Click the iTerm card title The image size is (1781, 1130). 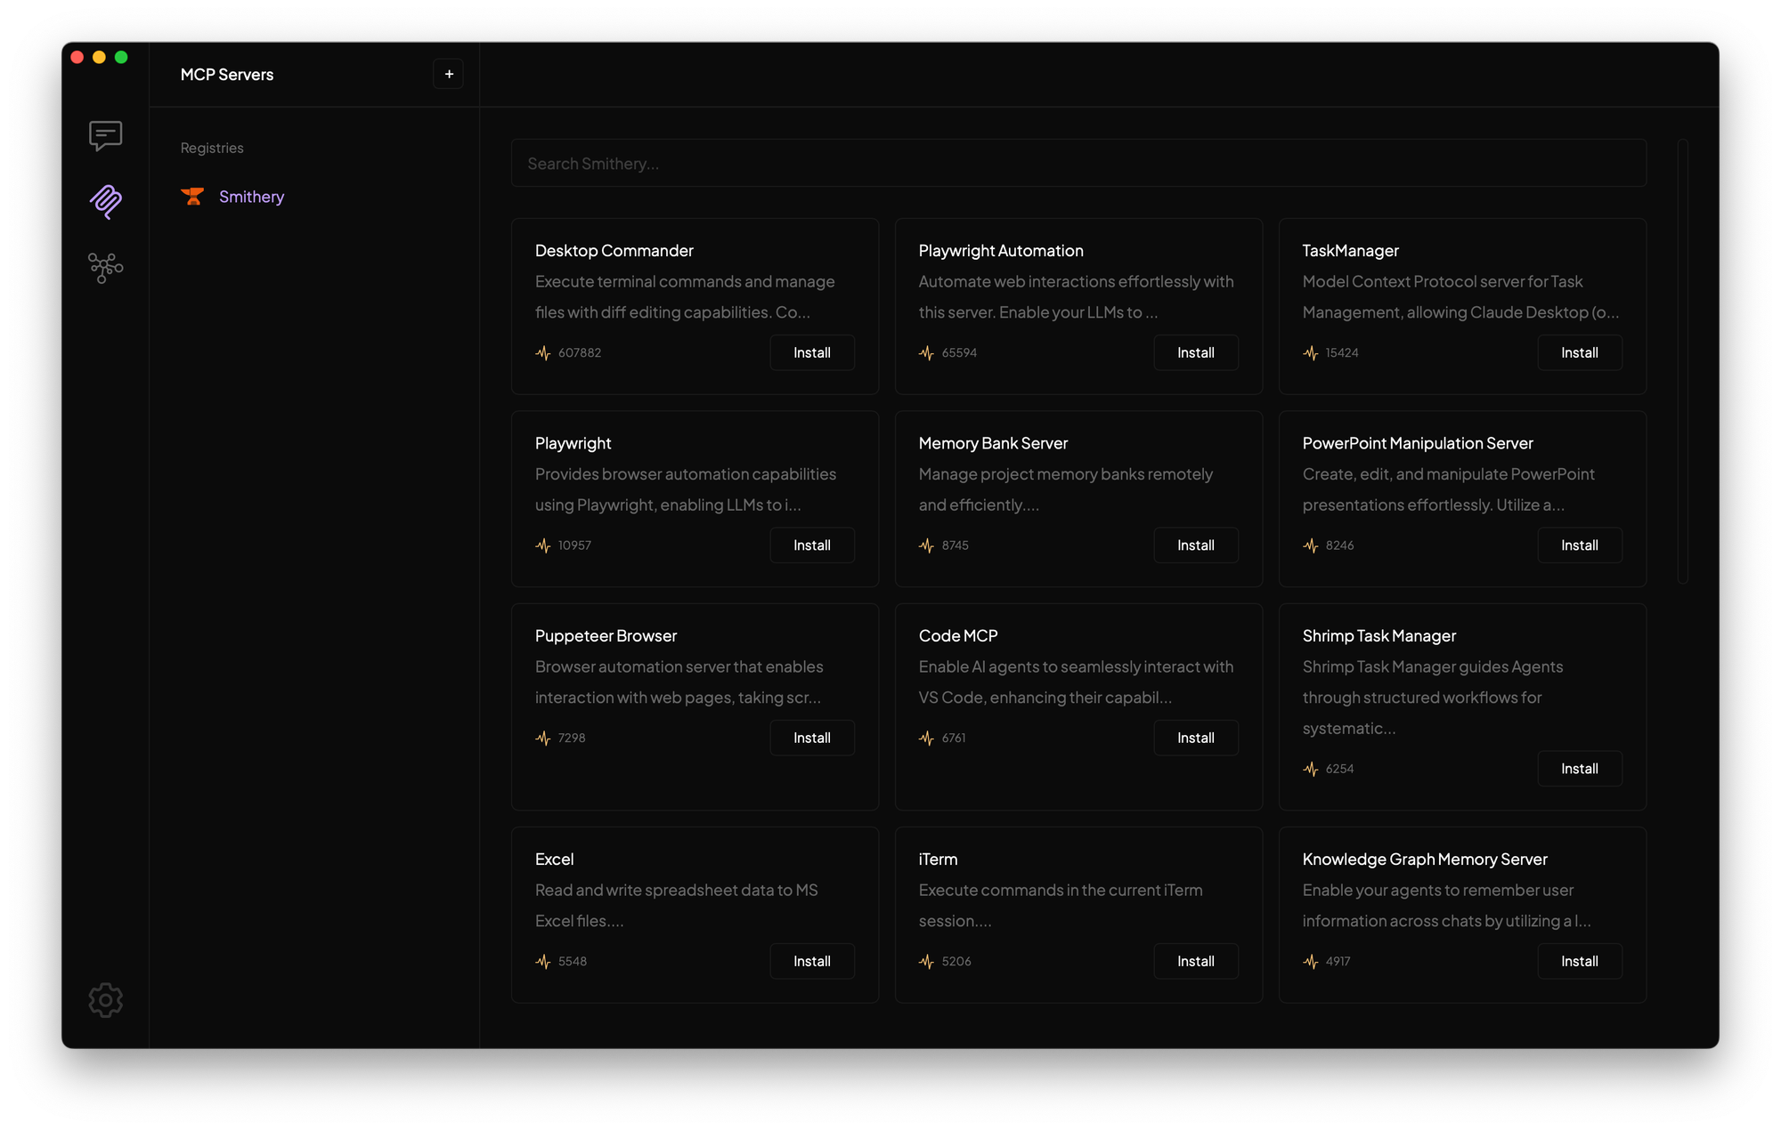click(938, 860)
